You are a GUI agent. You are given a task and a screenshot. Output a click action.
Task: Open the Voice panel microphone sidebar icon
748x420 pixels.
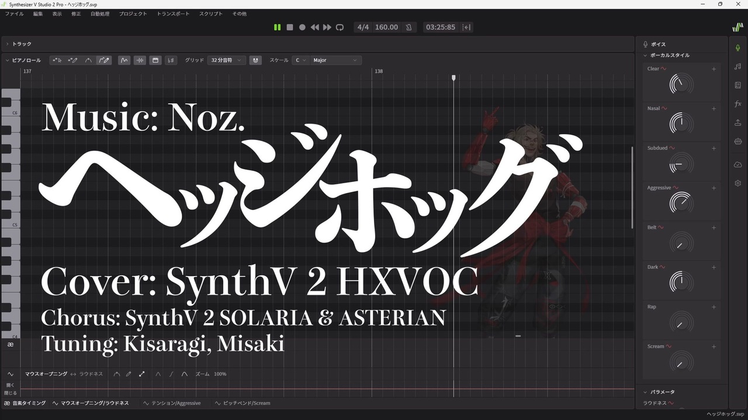click(x=738, y=48)
